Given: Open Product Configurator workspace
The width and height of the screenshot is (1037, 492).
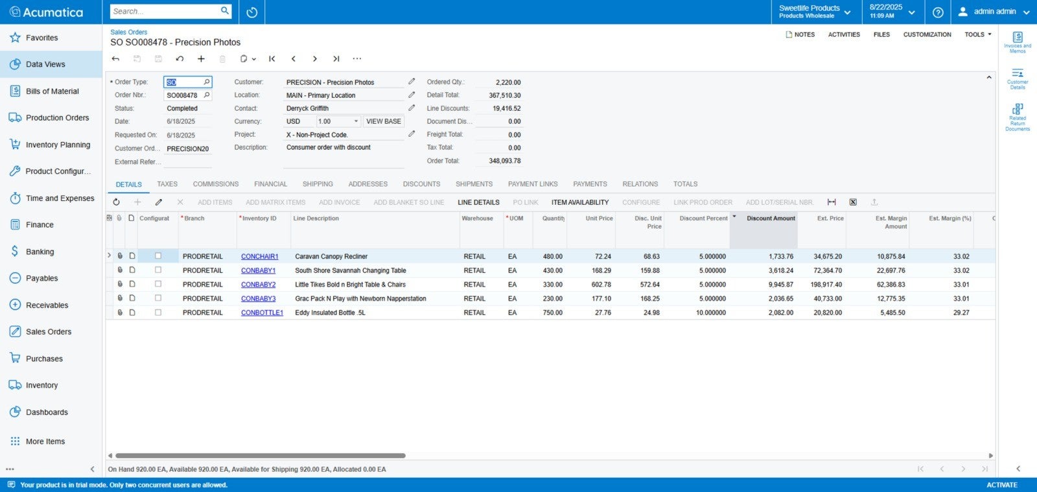Looking at the screenshot, I should pos(51,171).
